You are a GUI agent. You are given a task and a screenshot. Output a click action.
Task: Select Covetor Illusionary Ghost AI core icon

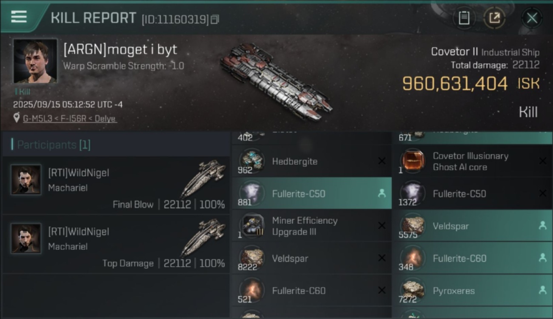413,161
